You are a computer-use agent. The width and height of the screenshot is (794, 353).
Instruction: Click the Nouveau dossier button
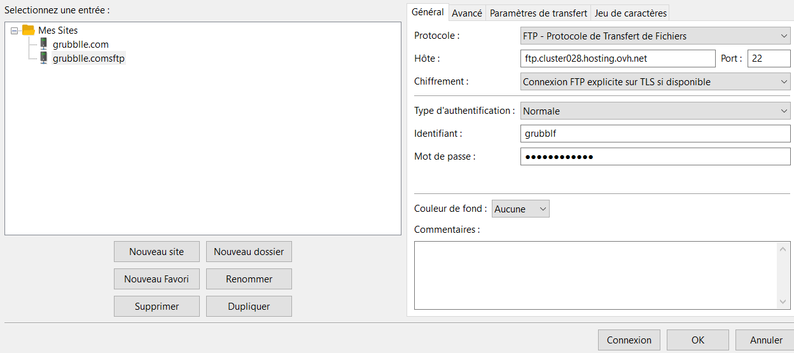tap(249, 252)
